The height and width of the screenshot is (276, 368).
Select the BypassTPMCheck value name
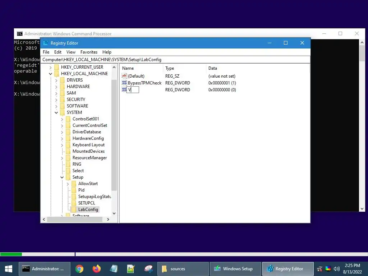(x=144, y=83)
